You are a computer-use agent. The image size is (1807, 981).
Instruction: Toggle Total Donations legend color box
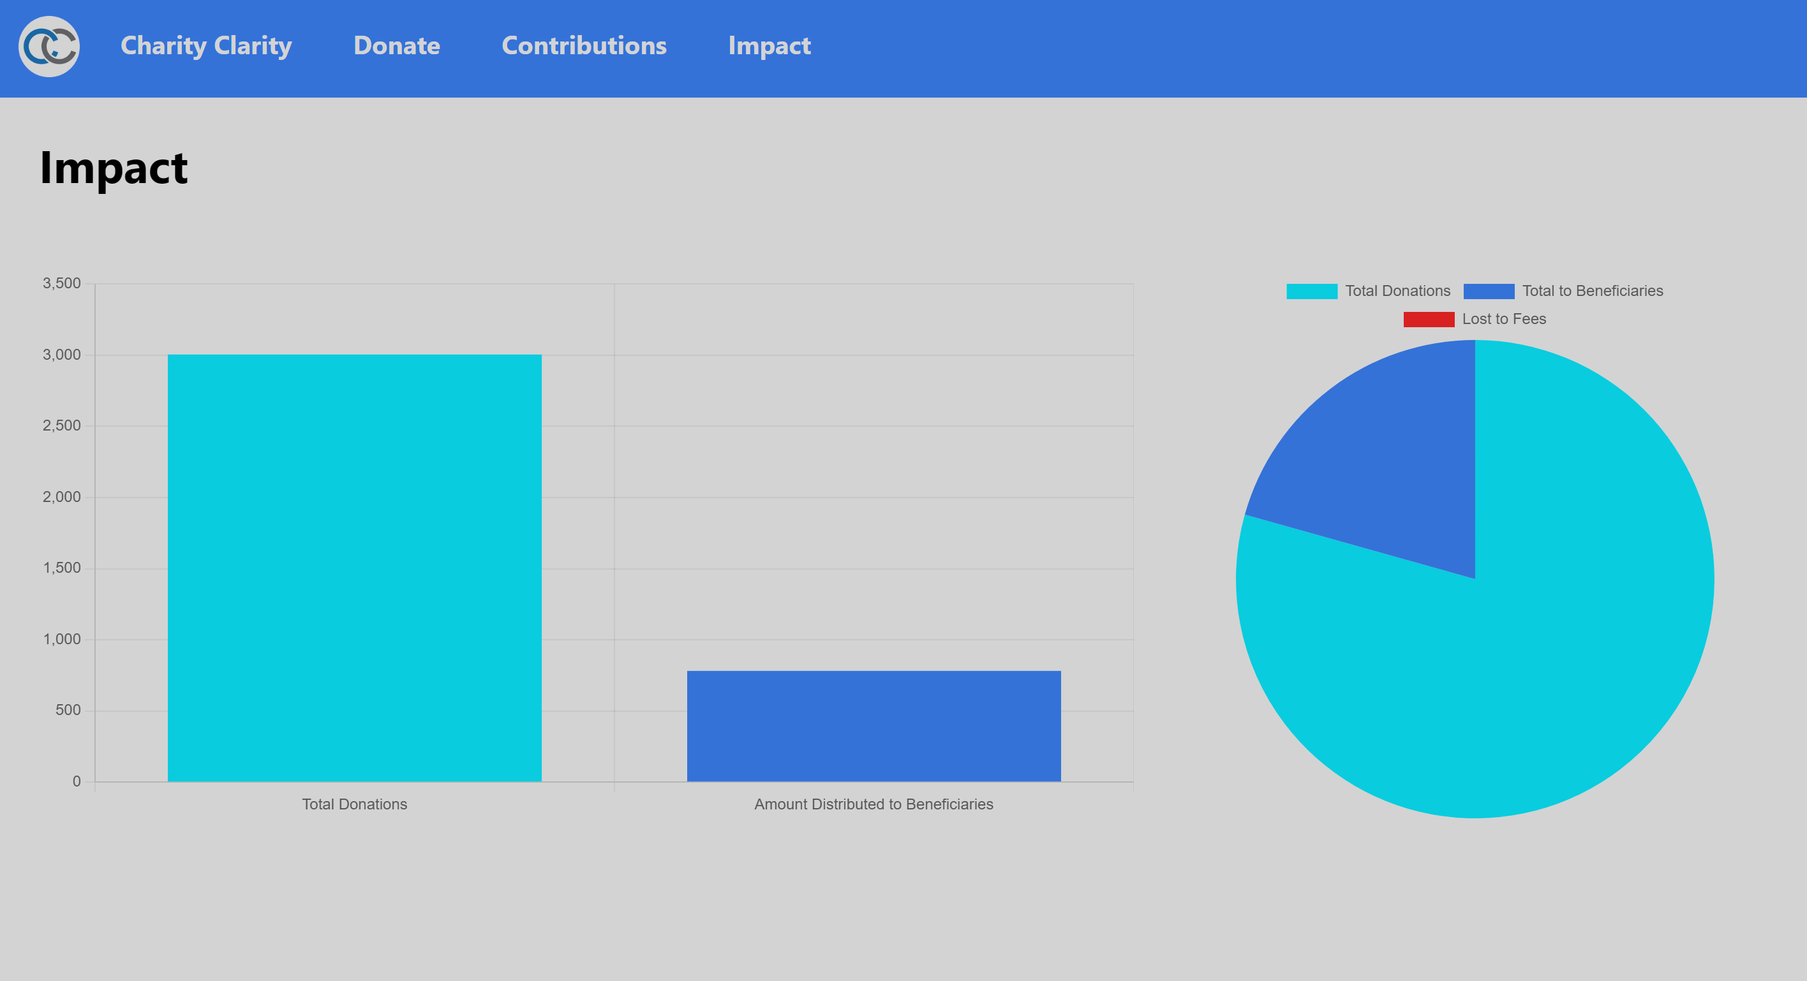click(x=1311, y=291)
